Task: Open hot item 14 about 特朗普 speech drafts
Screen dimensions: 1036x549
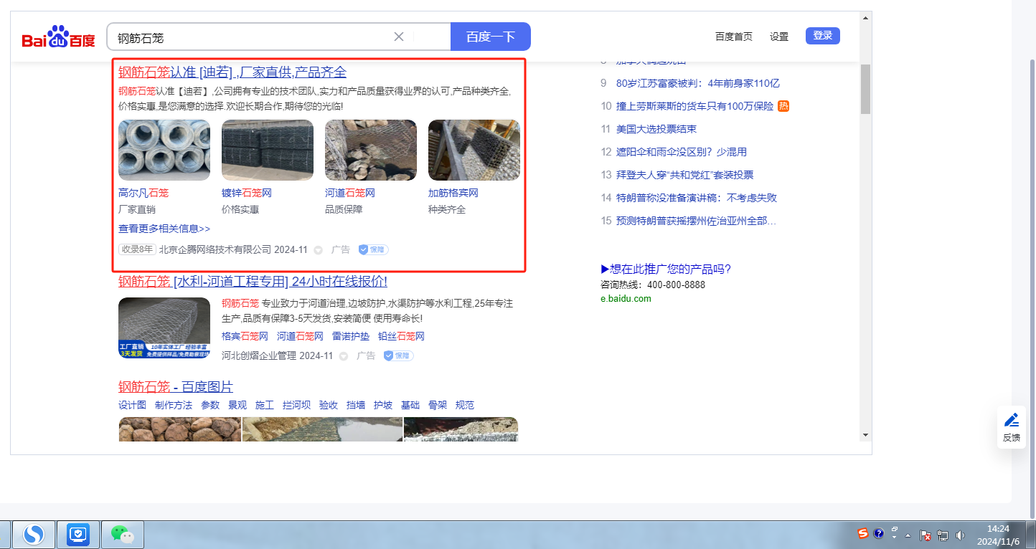Action: 697,198
